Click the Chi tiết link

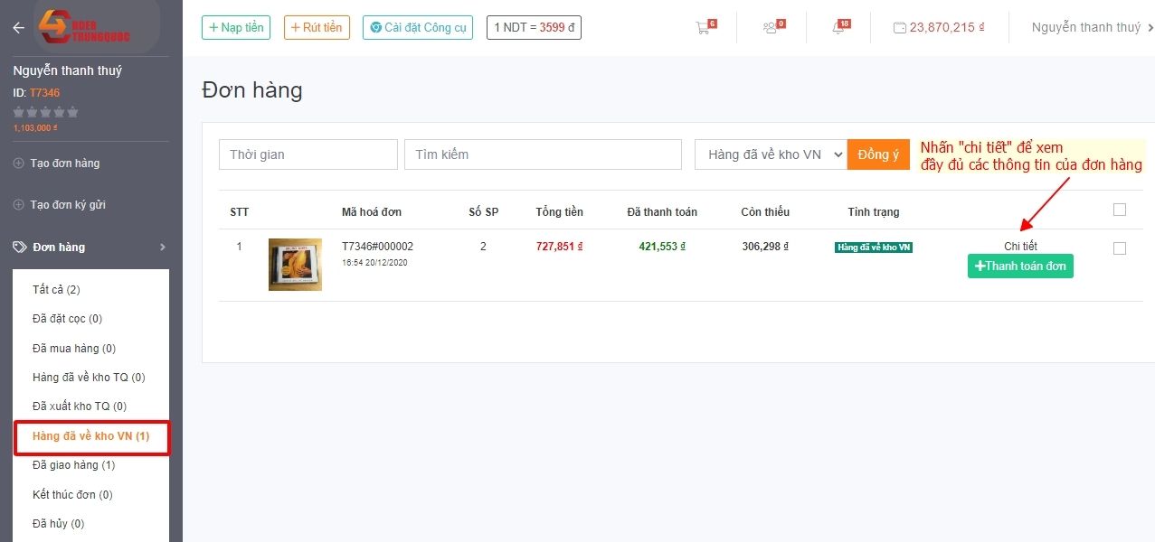(1020, 246)
